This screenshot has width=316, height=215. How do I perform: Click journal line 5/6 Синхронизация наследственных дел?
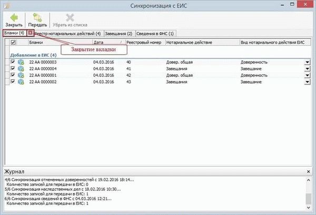63,189
